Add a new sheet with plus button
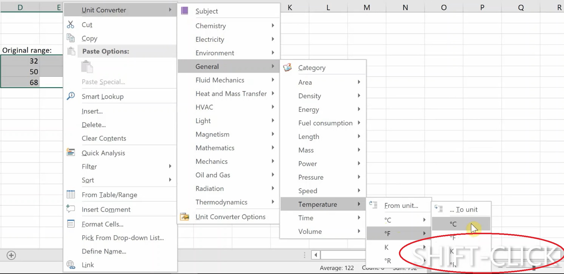Image resolution: width=564 pixels, height=274 pixels. pyautogui.click(x=11, y=255)
